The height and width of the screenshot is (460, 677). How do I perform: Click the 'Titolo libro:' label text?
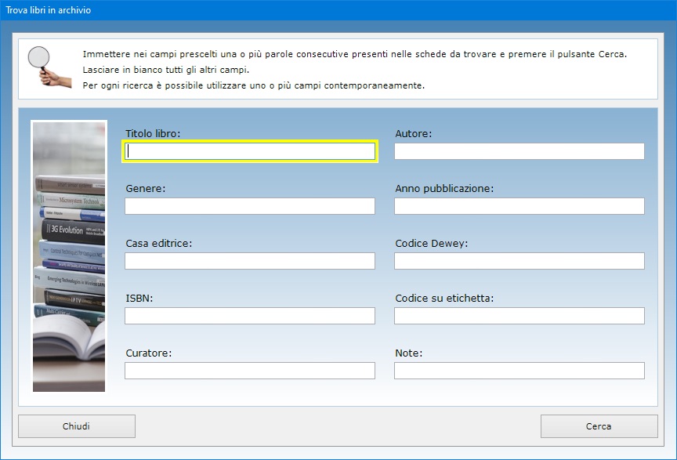tap(153, 134)
